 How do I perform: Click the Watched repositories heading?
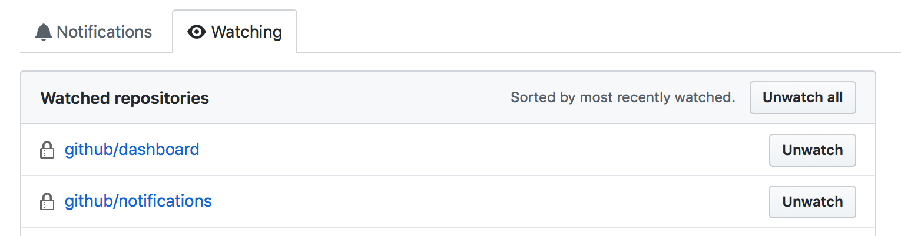click(125, 98)
